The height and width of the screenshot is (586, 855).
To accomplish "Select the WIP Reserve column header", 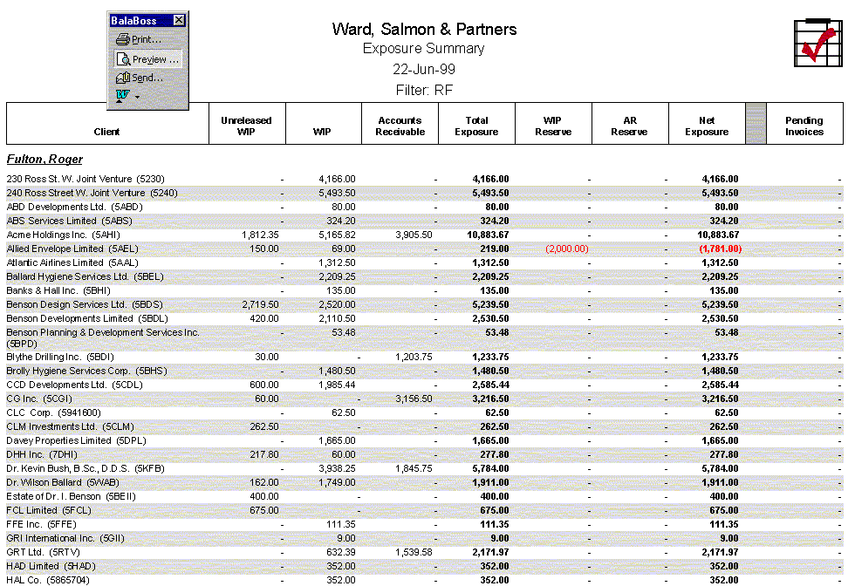I will [553, 126].
